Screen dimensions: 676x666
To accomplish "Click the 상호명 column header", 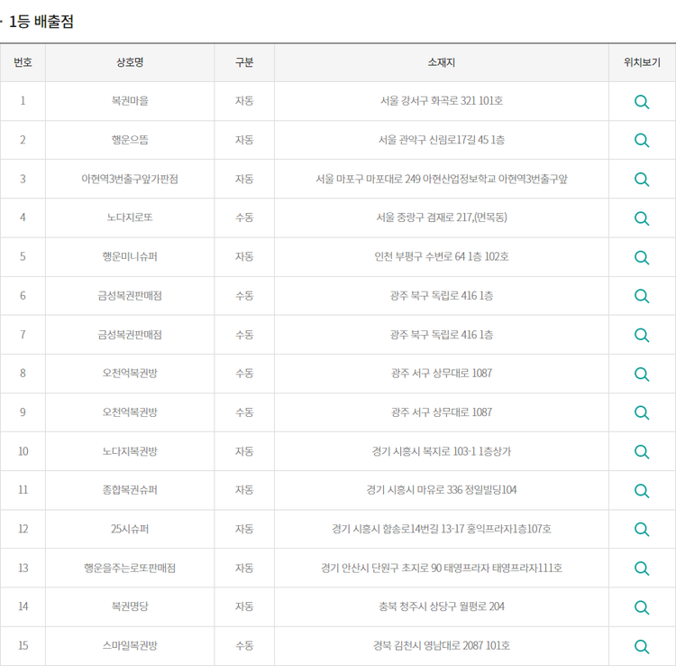I will [x=130, y=62].
